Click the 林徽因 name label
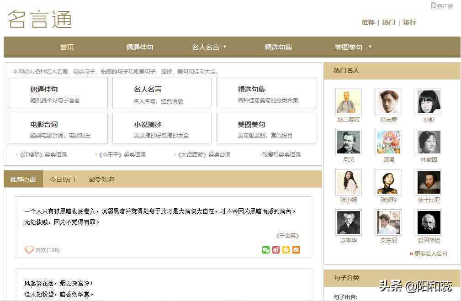This screenshot has width=461, height=301. tap(429, 159)
